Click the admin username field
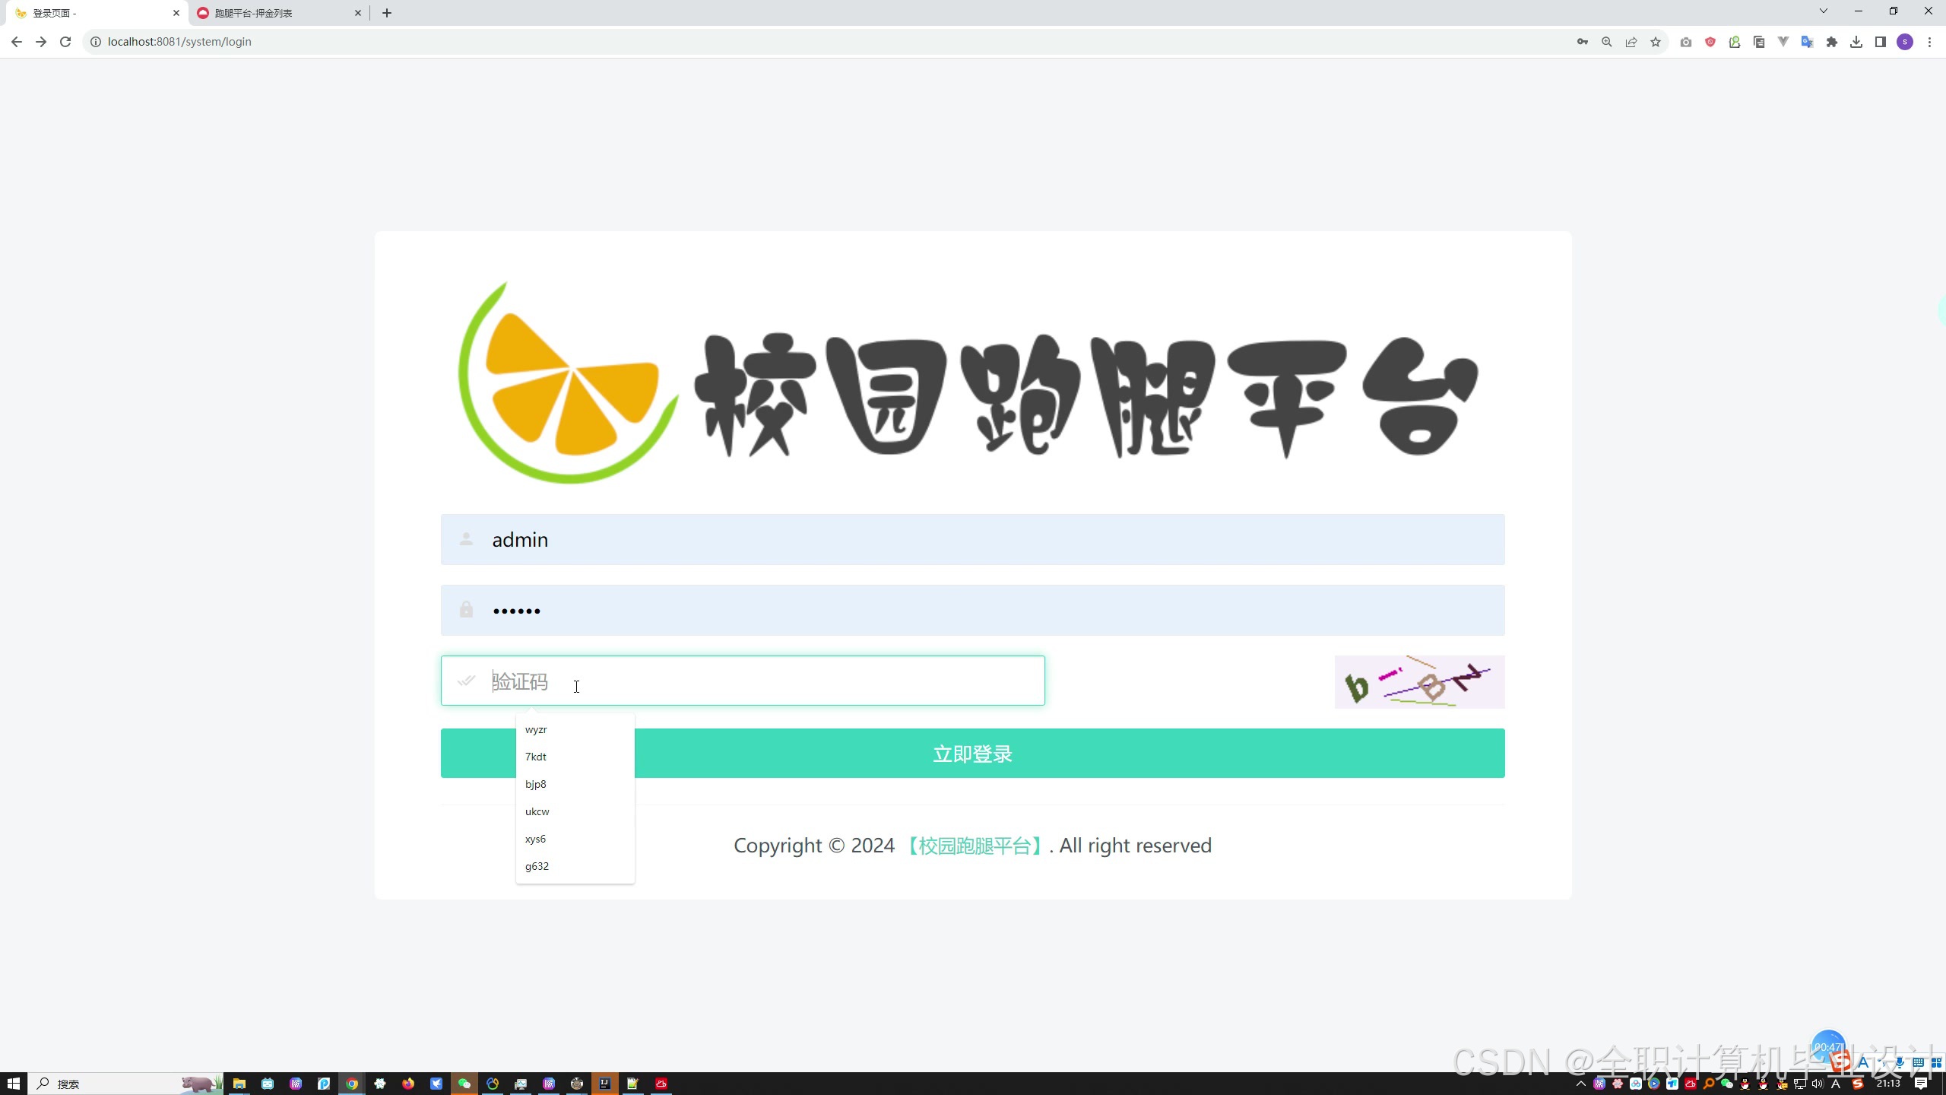 click(972, 540)
